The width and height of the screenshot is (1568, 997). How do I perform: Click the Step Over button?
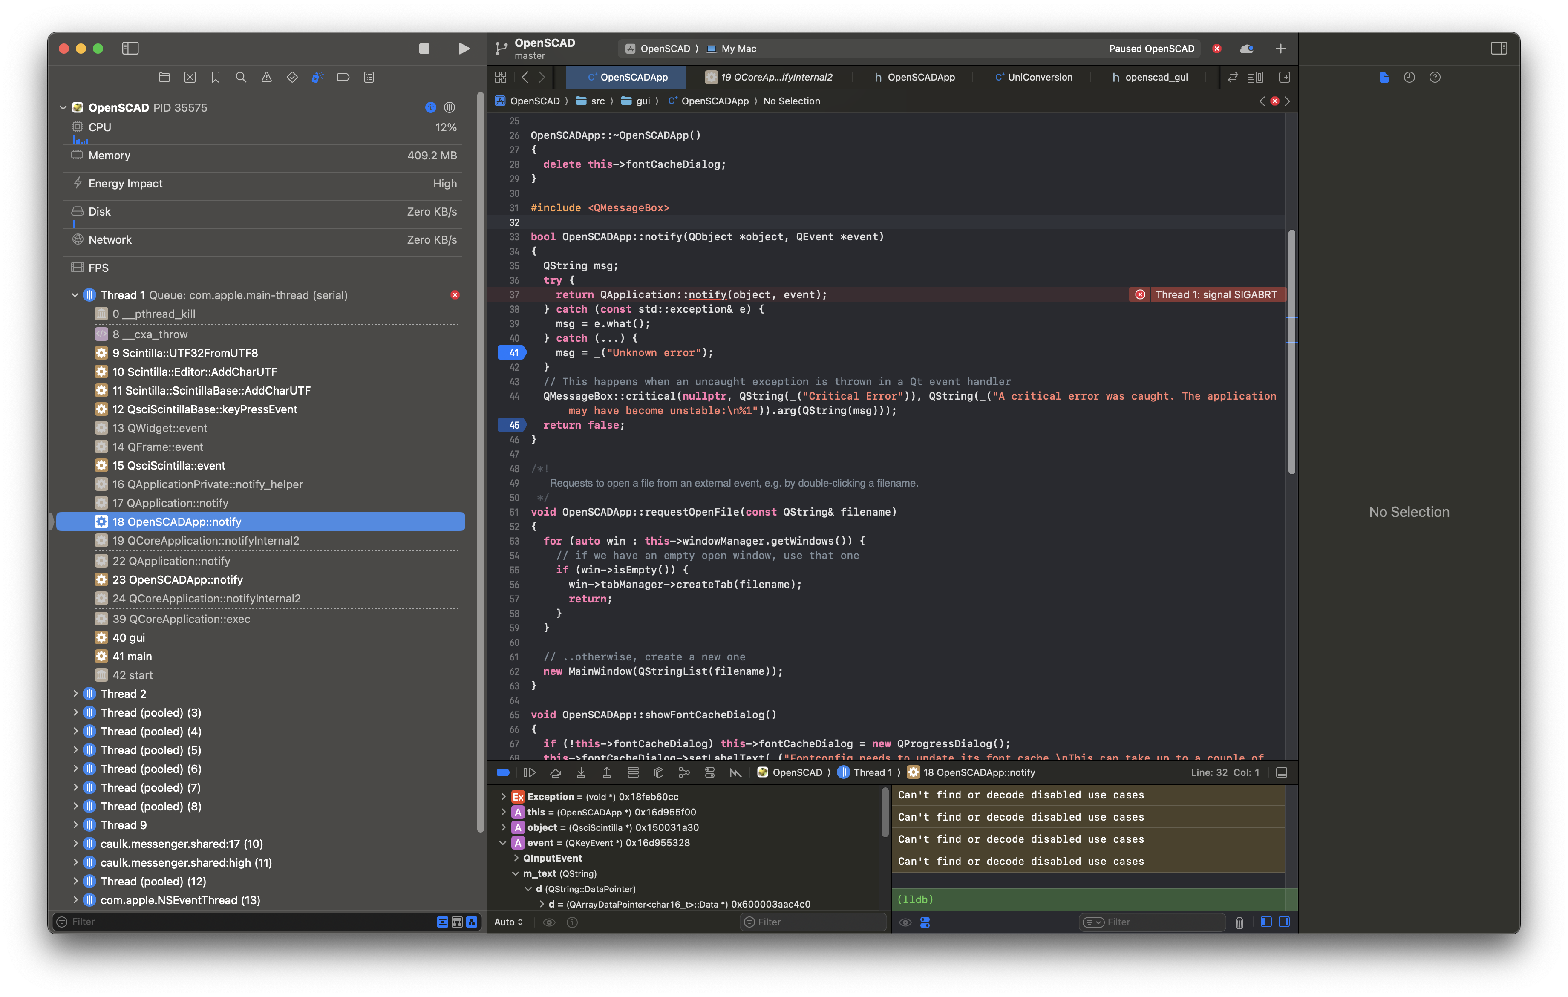(556, 772)
